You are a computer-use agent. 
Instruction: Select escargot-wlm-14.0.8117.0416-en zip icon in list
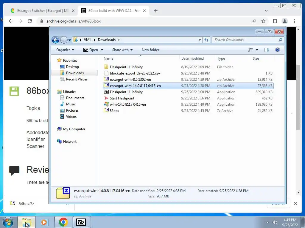(x=106, y=85)
